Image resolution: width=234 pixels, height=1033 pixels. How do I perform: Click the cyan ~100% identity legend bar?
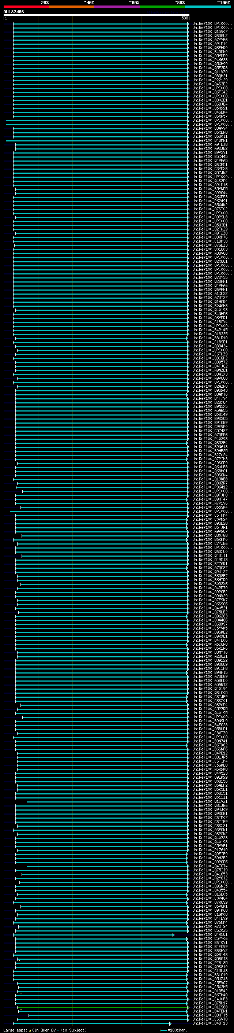(x=208, y=7)
